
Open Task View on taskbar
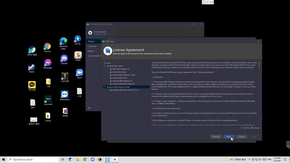[63, 159]
